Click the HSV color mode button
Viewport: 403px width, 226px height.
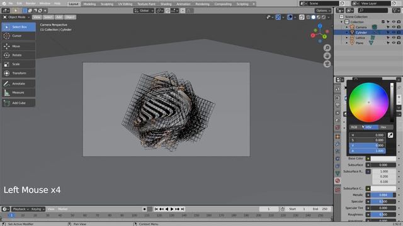(371, 127)
